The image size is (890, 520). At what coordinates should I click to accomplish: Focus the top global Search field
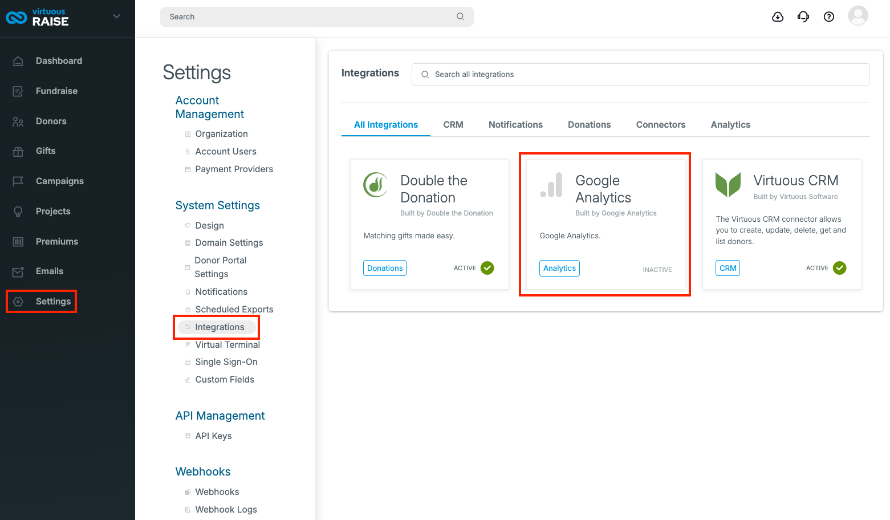pyautogui.click(x=317, y=17)
